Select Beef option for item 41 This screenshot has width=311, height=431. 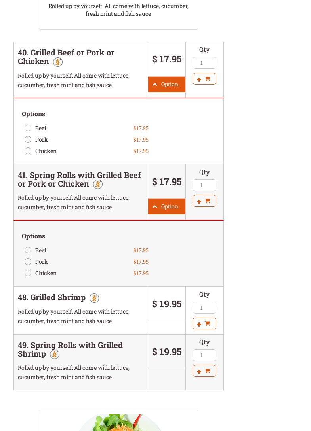(28, 250)
